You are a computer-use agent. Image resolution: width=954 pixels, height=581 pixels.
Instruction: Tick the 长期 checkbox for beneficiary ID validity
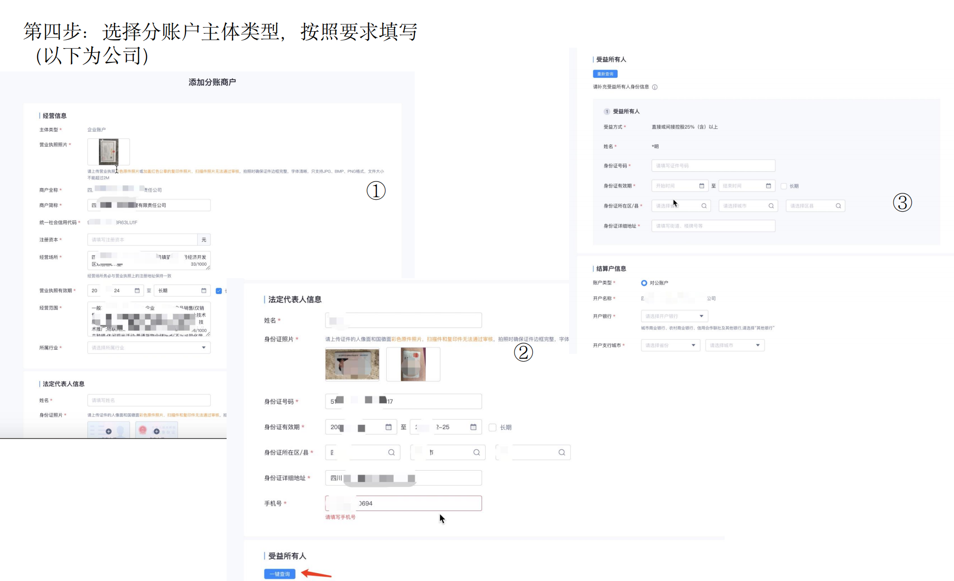click(x=784, y=186)
